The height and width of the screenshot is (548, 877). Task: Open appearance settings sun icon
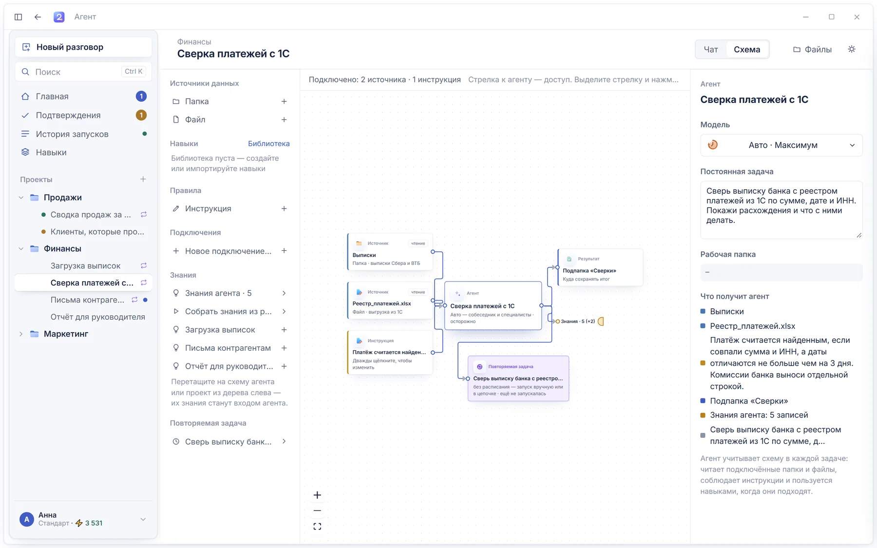(852, 49)
